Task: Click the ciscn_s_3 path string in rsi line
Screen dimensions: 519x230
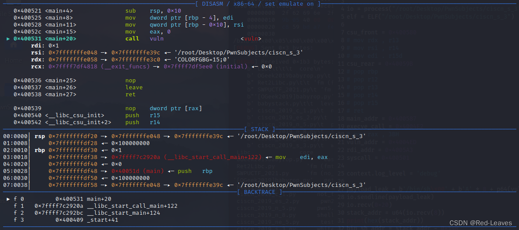Action: coord(238,53)
